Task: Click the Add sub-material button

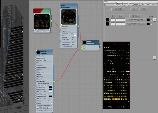Action: [134, 9]
